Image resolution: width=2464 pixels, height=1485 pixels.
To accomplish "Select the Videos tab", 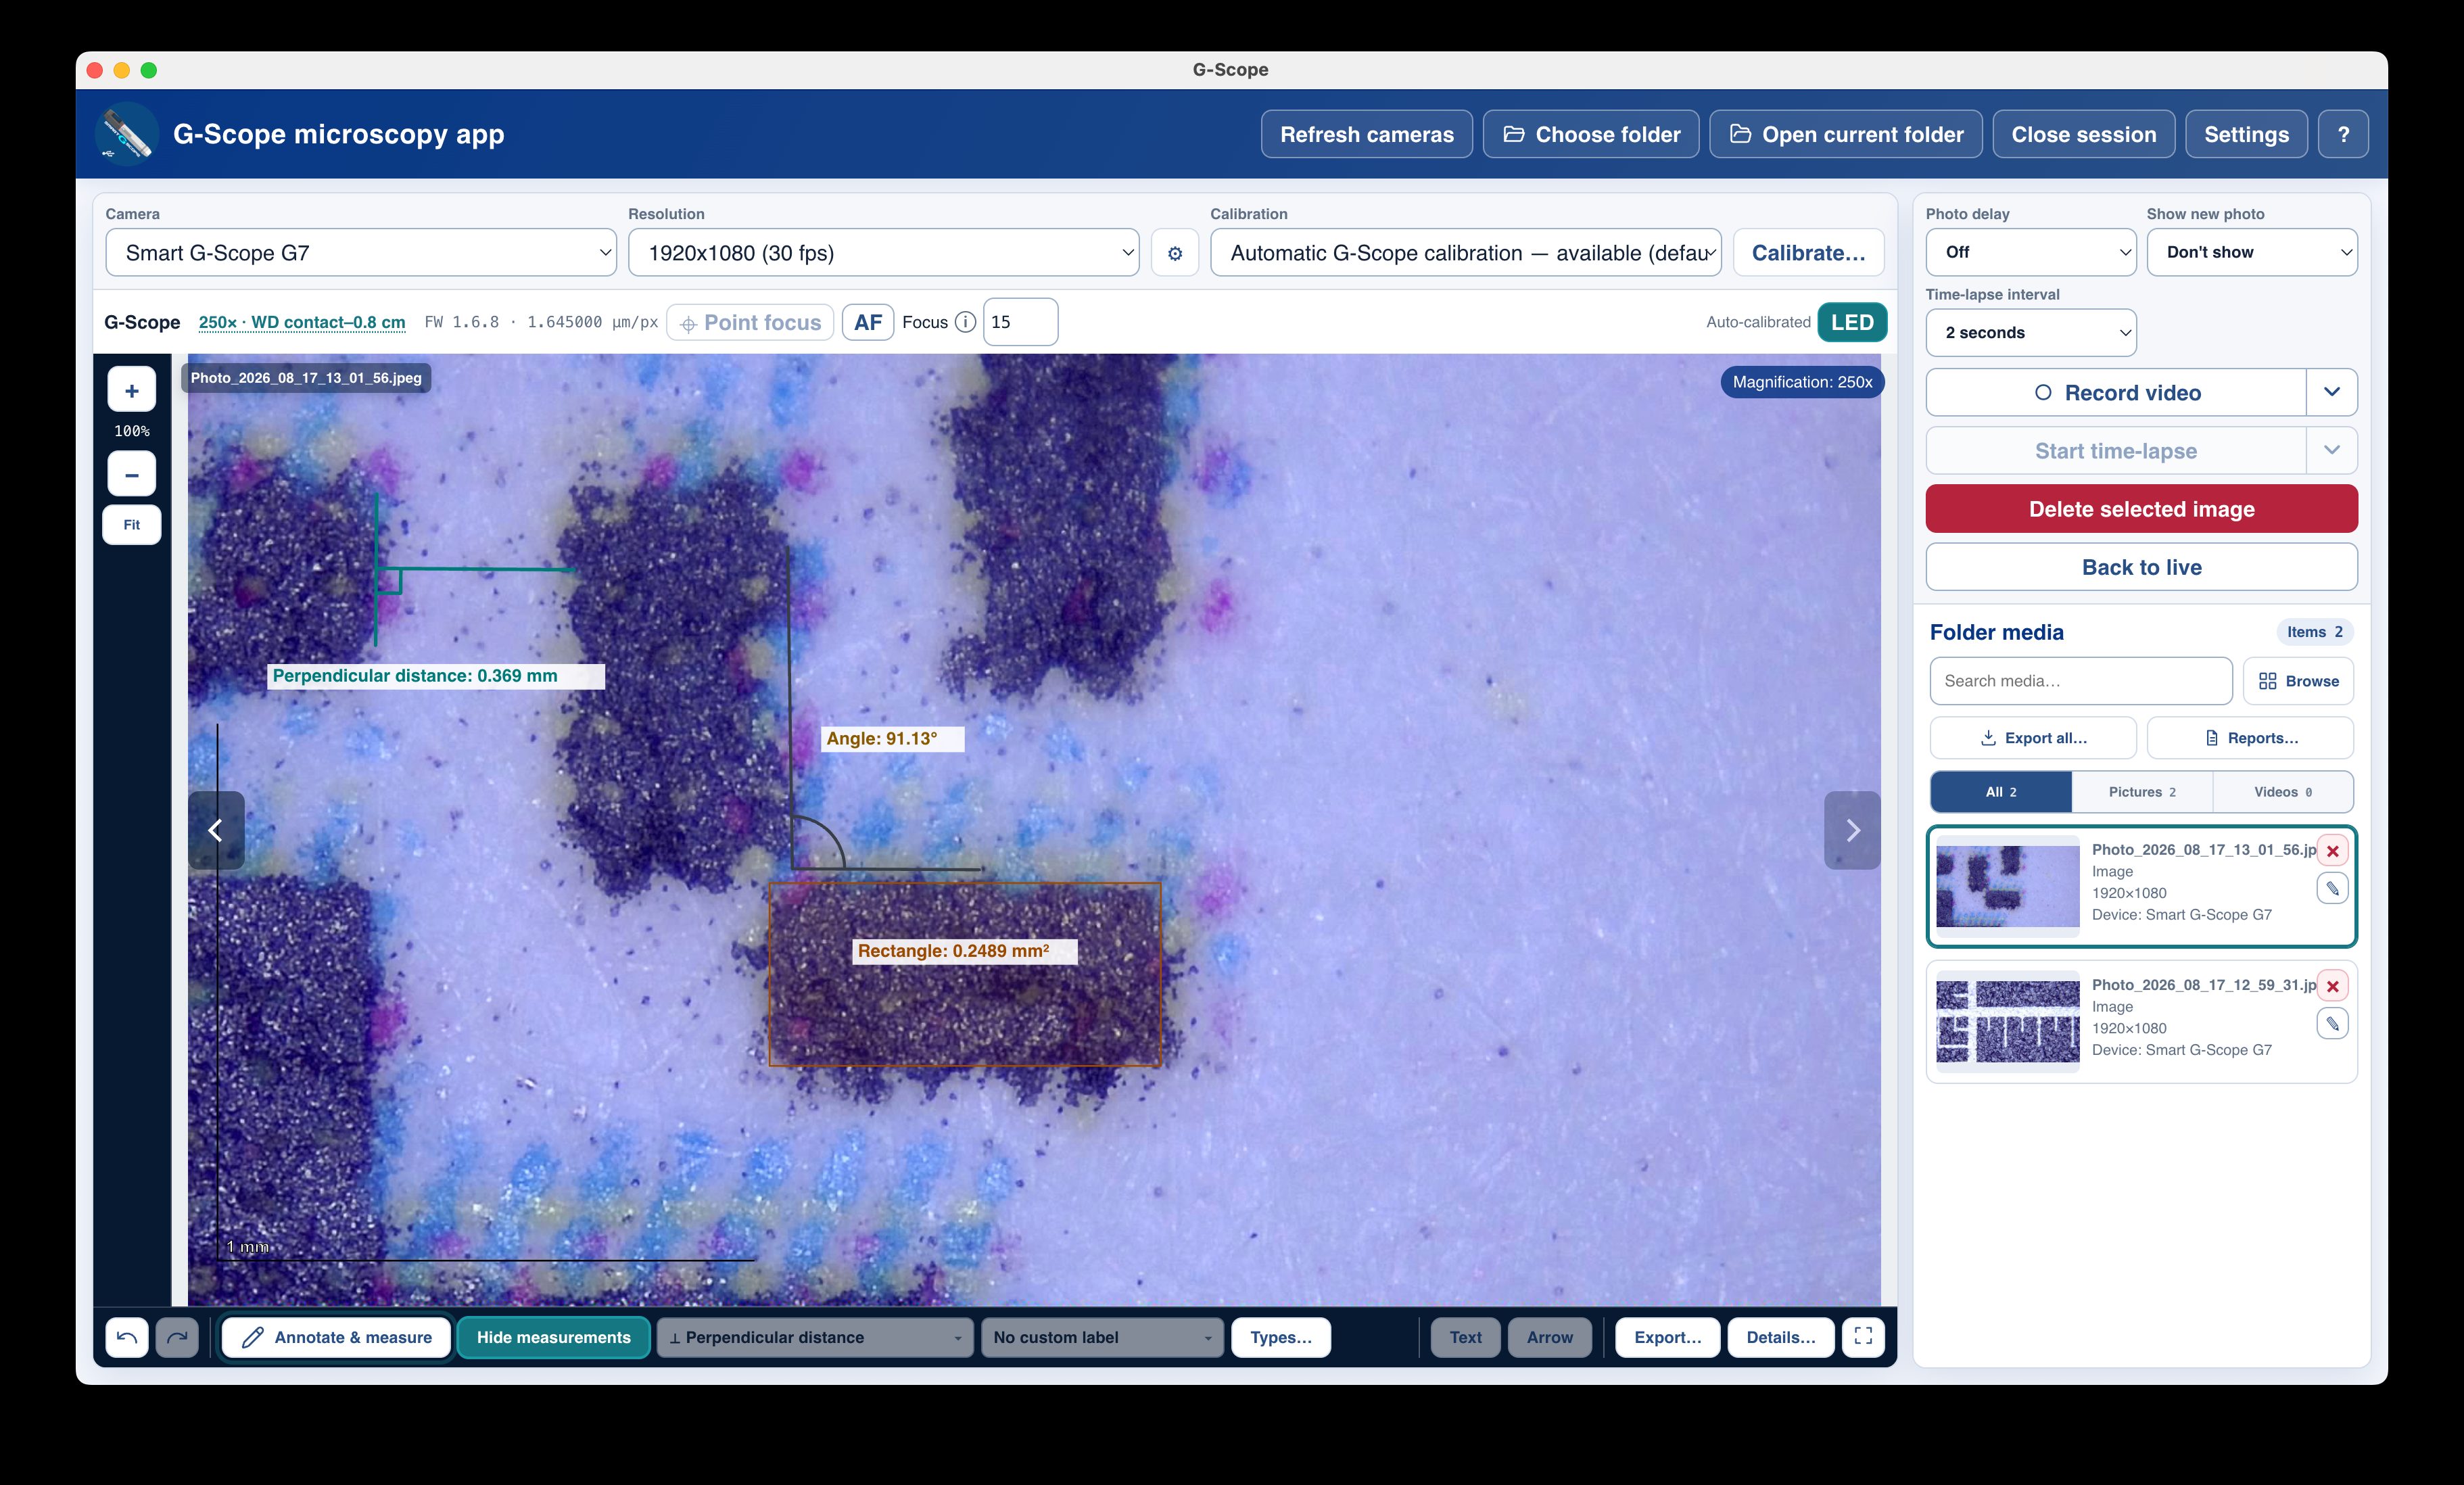I will [2283, 792].
